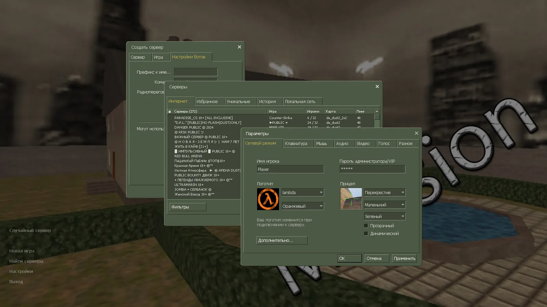547x307 pixels.
Task: Click the Дополнительно... button
Action: [282, 240]
